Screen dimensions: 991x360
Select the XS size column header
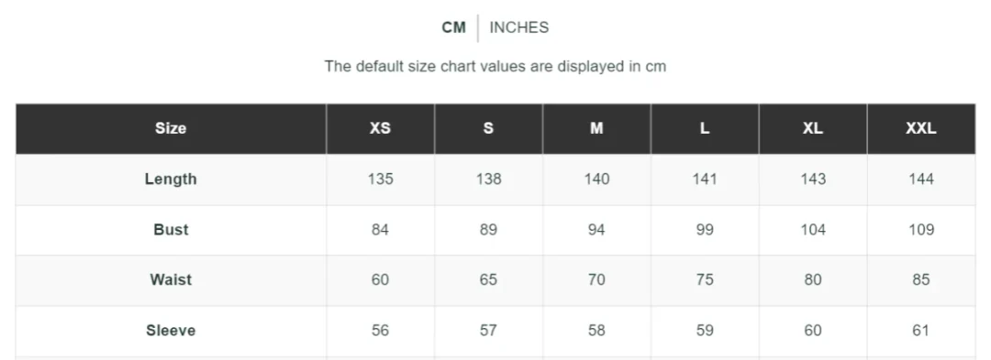pyautogui.click(x=380, y=128)
